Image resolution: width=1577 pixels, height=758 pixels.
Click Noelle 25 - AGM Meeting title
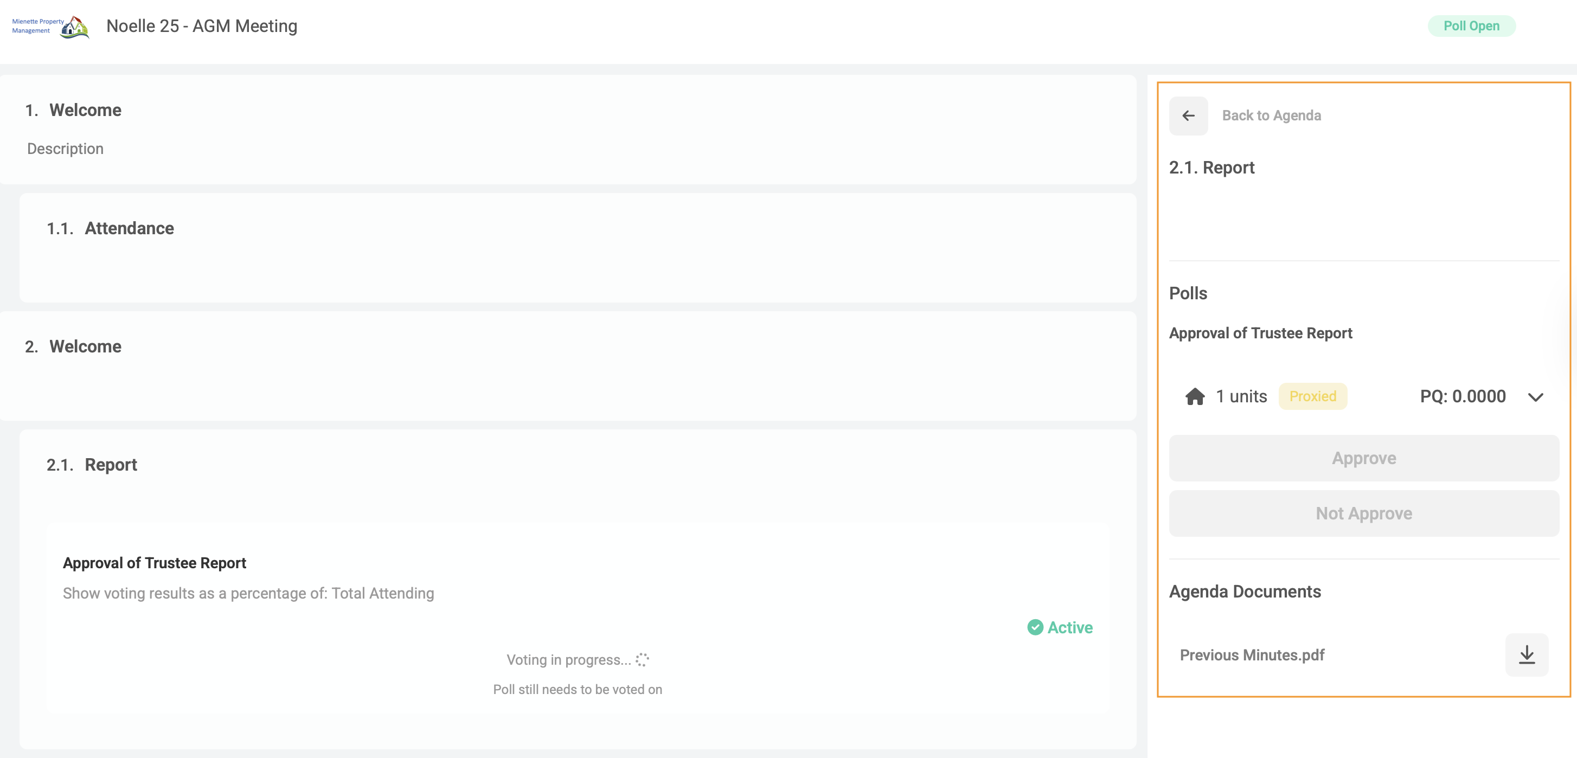201,27
